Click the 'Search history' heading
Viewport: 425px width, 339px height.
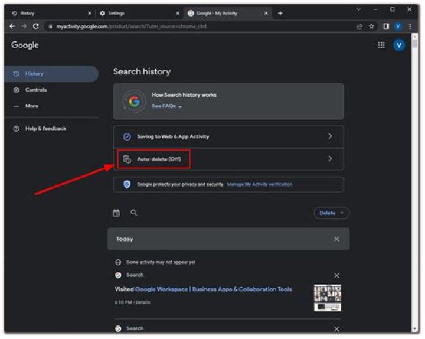point(142,71)
